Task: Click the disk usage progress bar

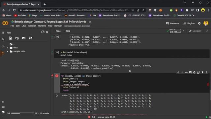Action: click(23, 113)
